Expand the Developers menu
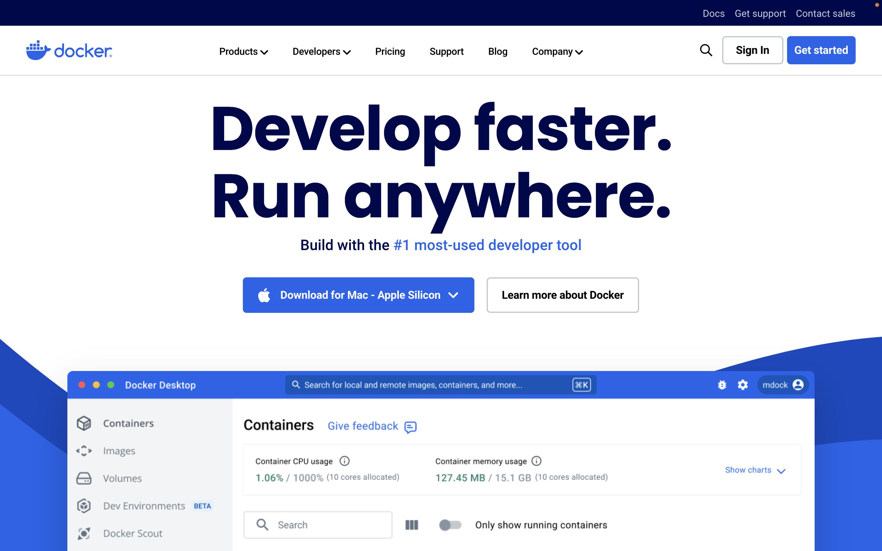Viewport: 882px width, 551px height. tap(322, 52)
